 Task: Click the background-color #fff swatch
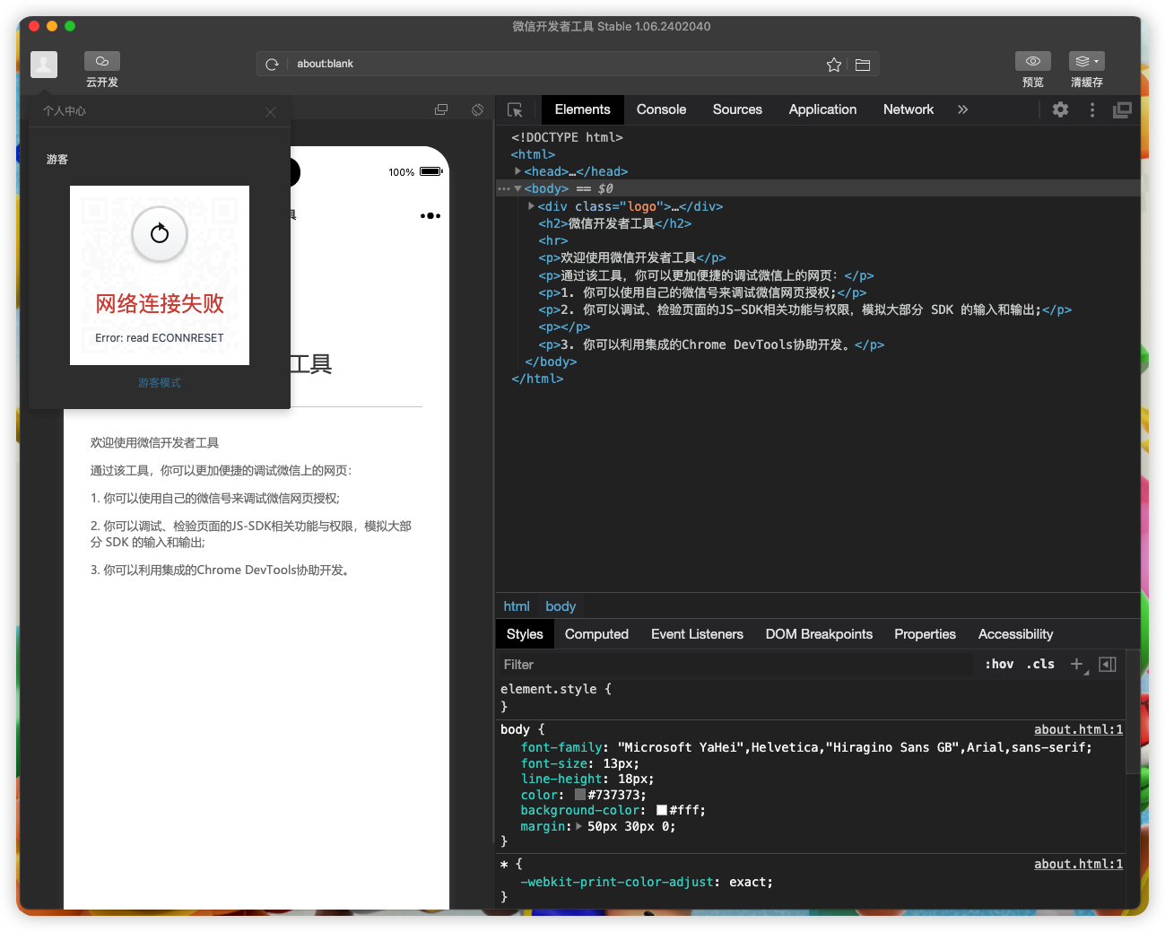click(x=662, y=810)
